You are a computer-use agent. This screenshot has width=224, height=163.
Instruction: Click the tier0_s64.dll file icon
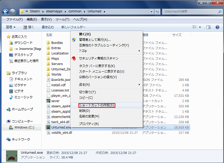point(49,122)
